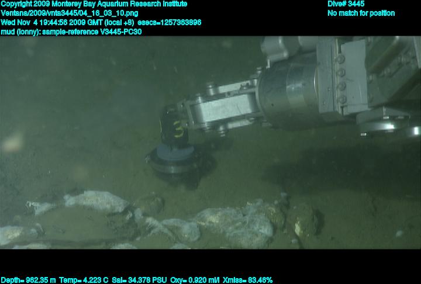
Task: Click the Monterey Bay Aquarium copyright line
Action: [94, 4]
